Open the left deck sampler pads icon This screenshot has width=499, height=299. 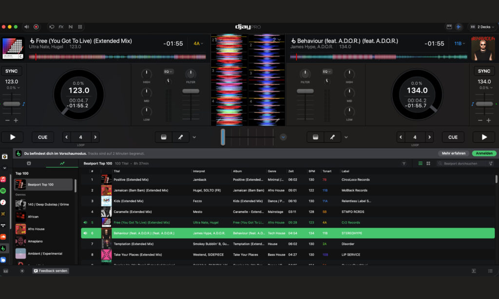(164, 137)
